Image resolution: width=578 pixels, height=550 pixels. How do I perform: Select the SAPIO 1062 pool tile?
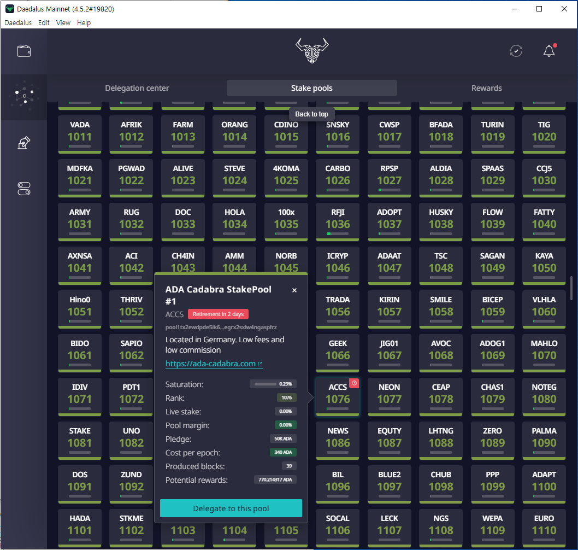point(131,353)
